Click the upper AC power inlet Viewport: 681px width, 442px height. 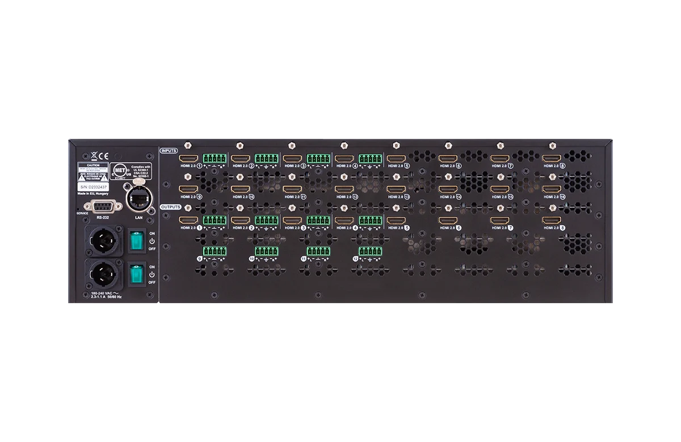click(104, 240)
